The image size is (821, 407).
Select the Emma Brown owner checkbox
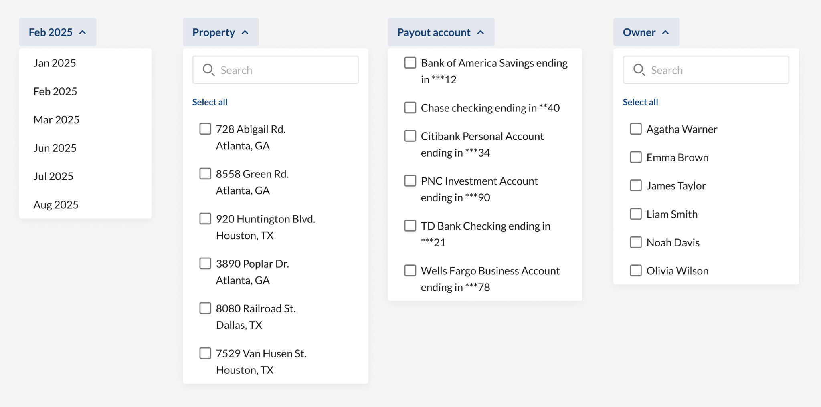(x=636, y=157)
